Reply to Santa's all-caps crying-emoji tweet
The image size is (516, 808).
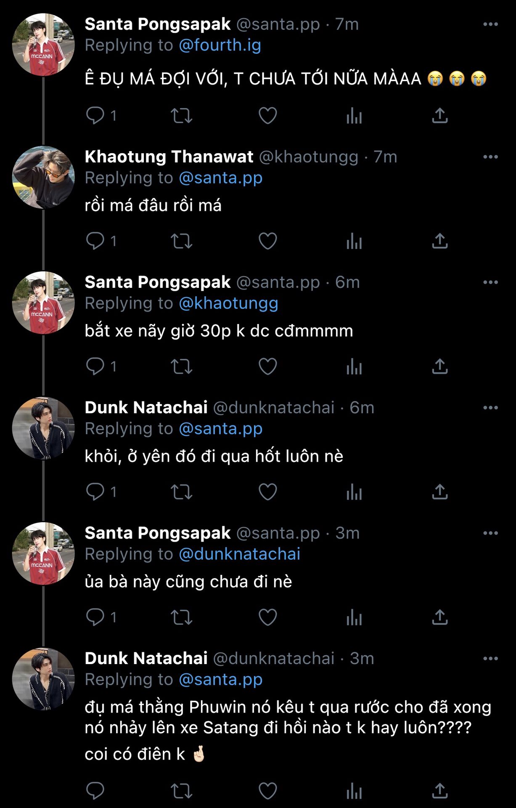coord(95,115)
